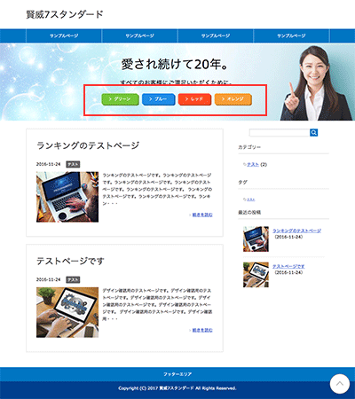Click the blue ブルー button

[x=158, y=99]
